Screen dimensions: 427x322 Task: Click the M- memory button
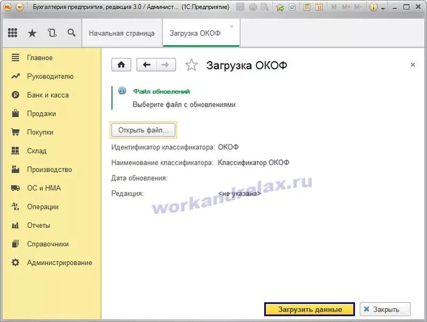pyautogui.click(x=358, y=7)
